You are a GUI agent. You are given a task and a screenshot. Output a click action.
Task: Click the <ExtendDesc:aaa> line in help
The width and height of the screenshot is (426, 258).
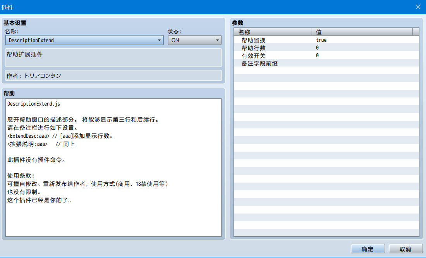coord(60,136)
